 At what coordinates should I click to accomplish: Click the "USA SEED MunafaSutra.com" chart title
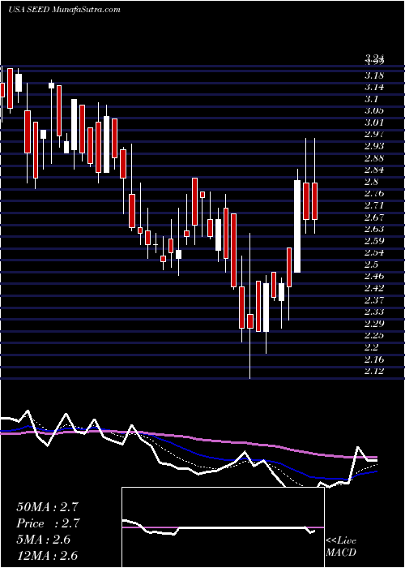(64, 10)
